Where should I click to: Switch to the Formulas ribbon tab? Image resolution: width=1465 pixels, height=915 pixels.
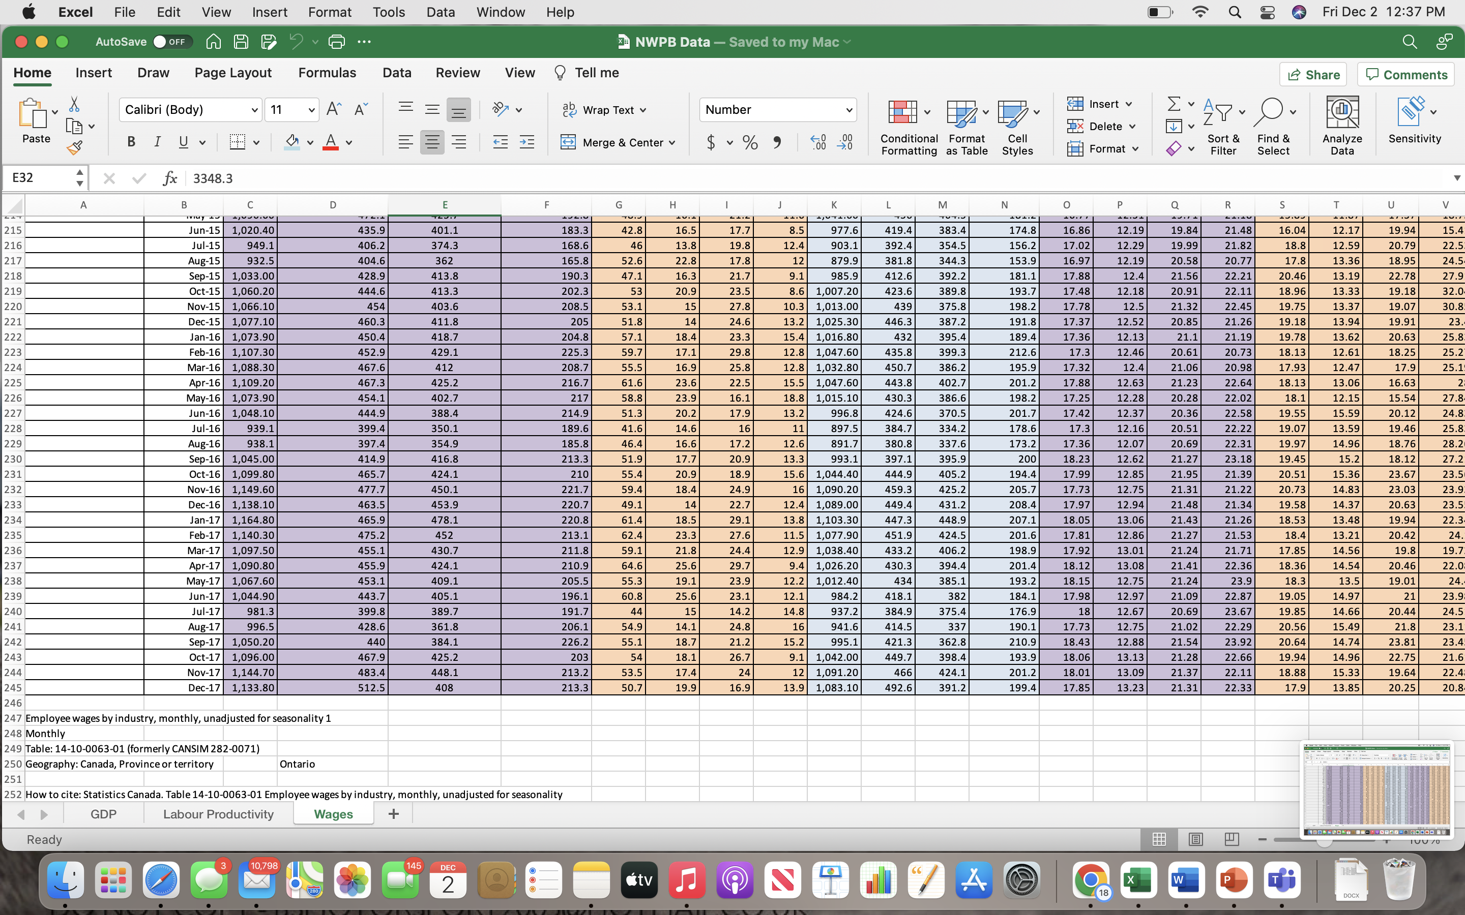tap(327, 72)
